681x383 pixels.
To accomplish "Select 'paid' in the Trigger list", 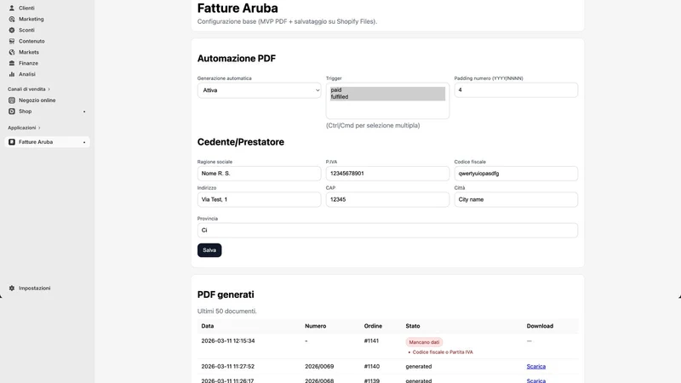I will tap(387, 90).
